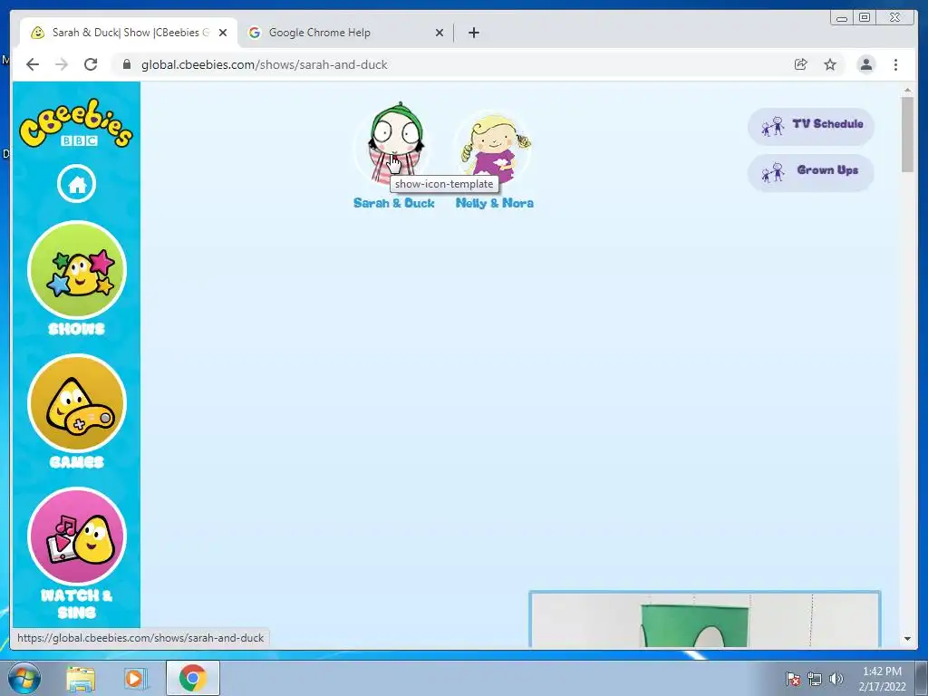
Task: Click the Nelly & Nora text label
Action: (x=494, y=203)
